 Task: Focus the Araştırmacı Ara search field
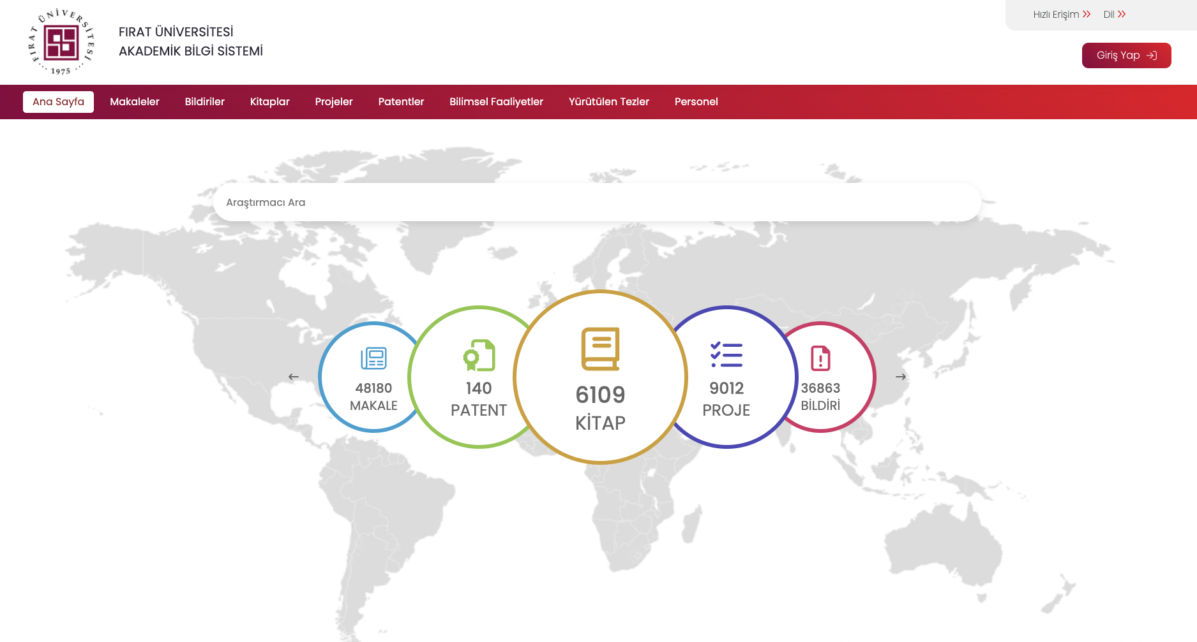coord(597,202)
